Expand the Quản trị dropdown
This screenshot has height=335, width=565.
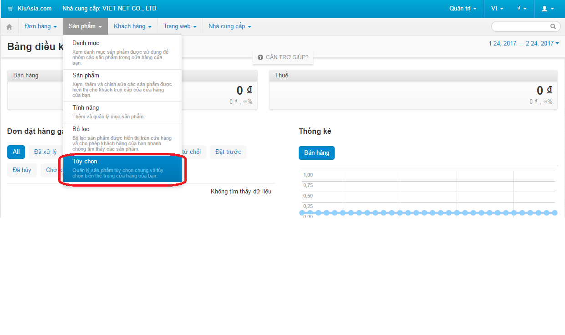[x=463, y=9]
